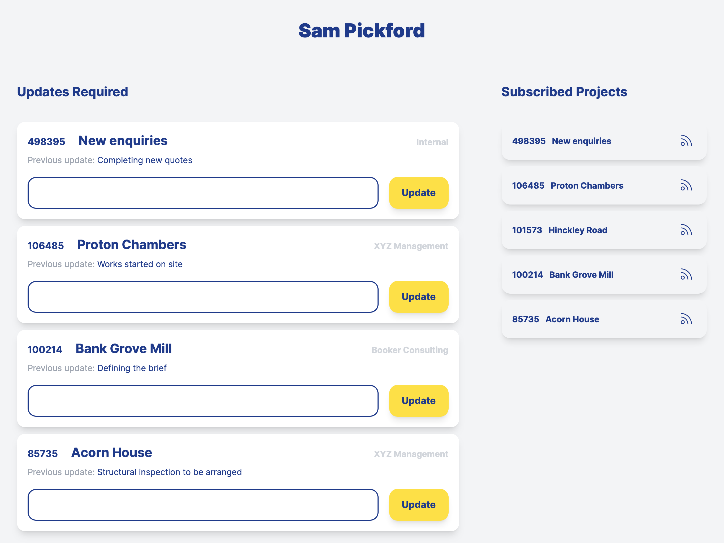Click XYZ Management label on Acorn House card
The width and height of the screenshot is (724, 543).
(411, 454)
